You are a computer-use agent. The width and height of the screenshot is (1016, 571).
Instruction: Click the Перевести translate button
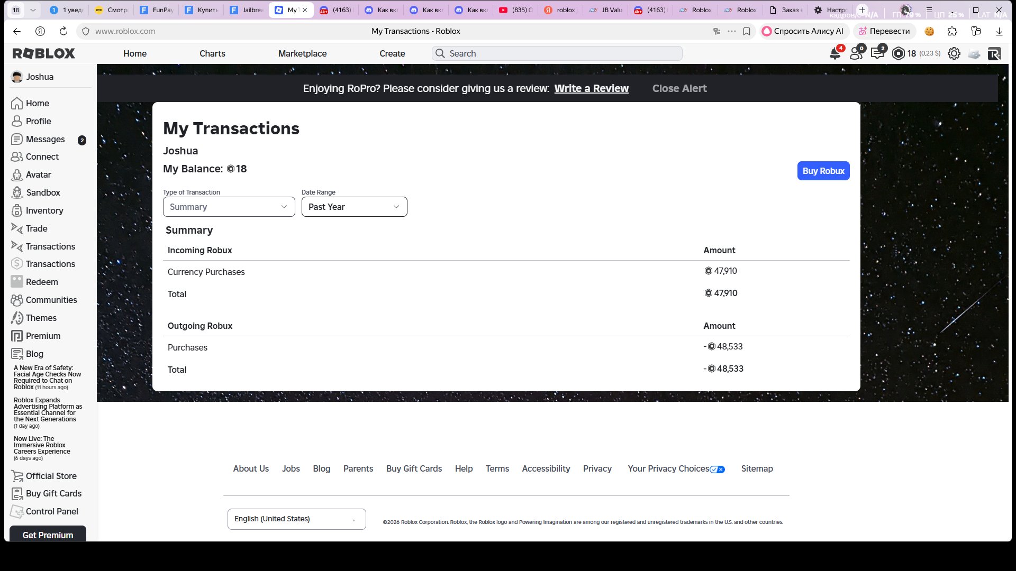tap(884, 31)
